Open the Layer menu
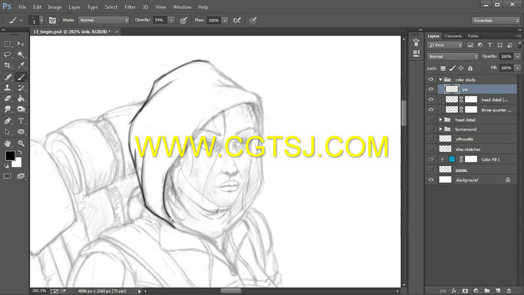 74,7
